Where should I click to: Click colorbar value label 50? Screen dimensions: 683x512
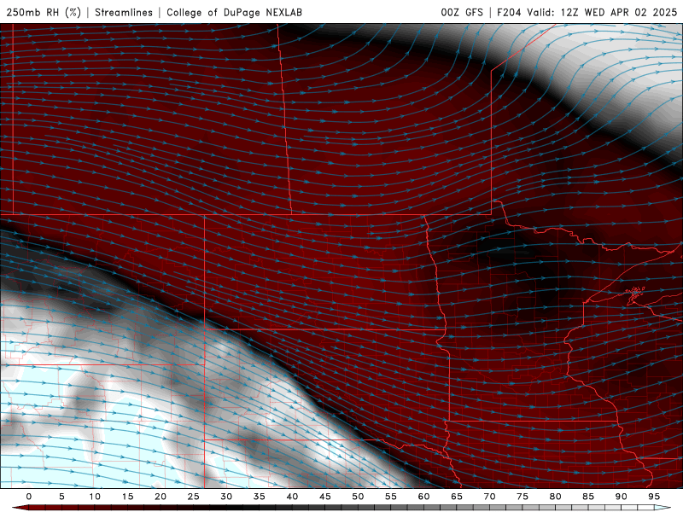(358, 497)
